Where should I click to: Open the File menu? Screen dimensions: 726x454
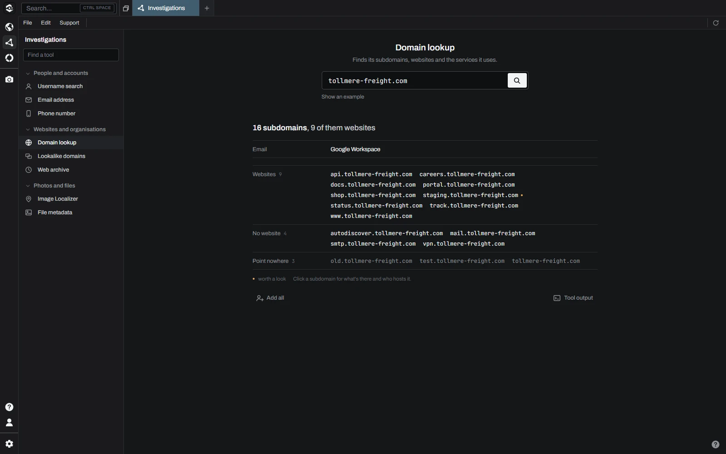[28, 23]
